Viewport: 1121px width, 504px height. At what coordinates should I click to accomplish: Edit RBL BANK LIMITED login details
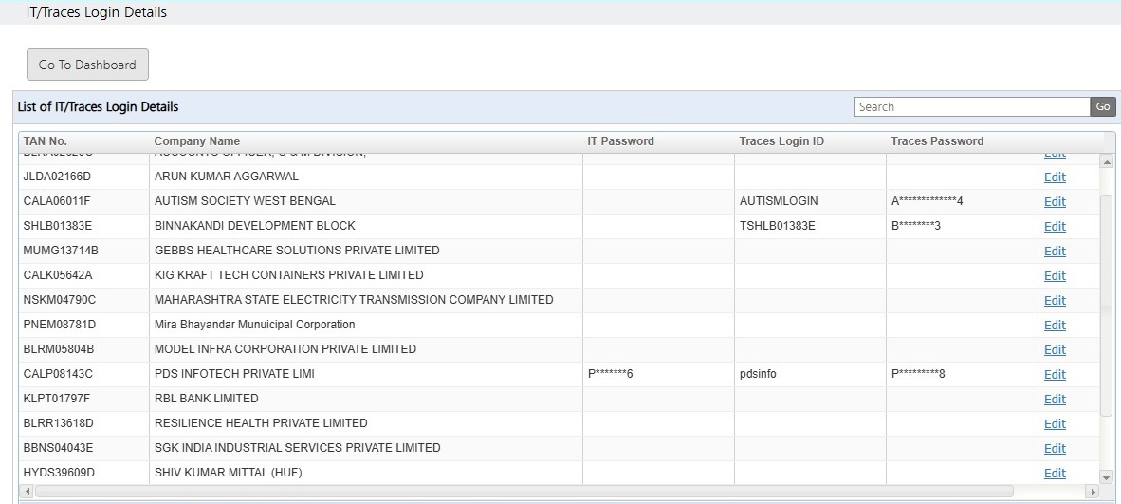[1055, 400]
